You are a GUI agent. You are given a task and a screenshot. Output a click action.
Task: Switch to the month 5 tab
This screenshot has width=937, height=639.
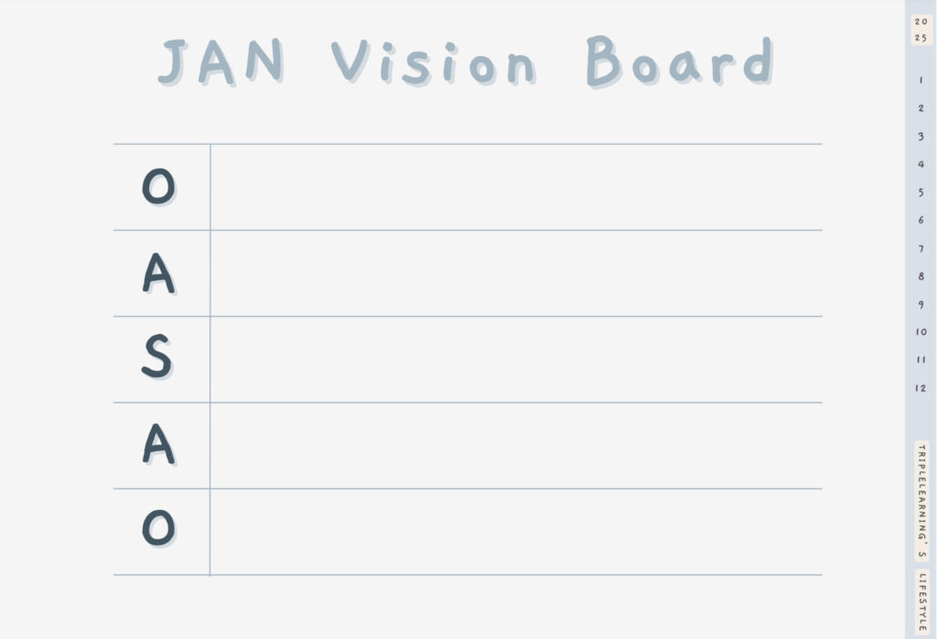click(921, 192)
